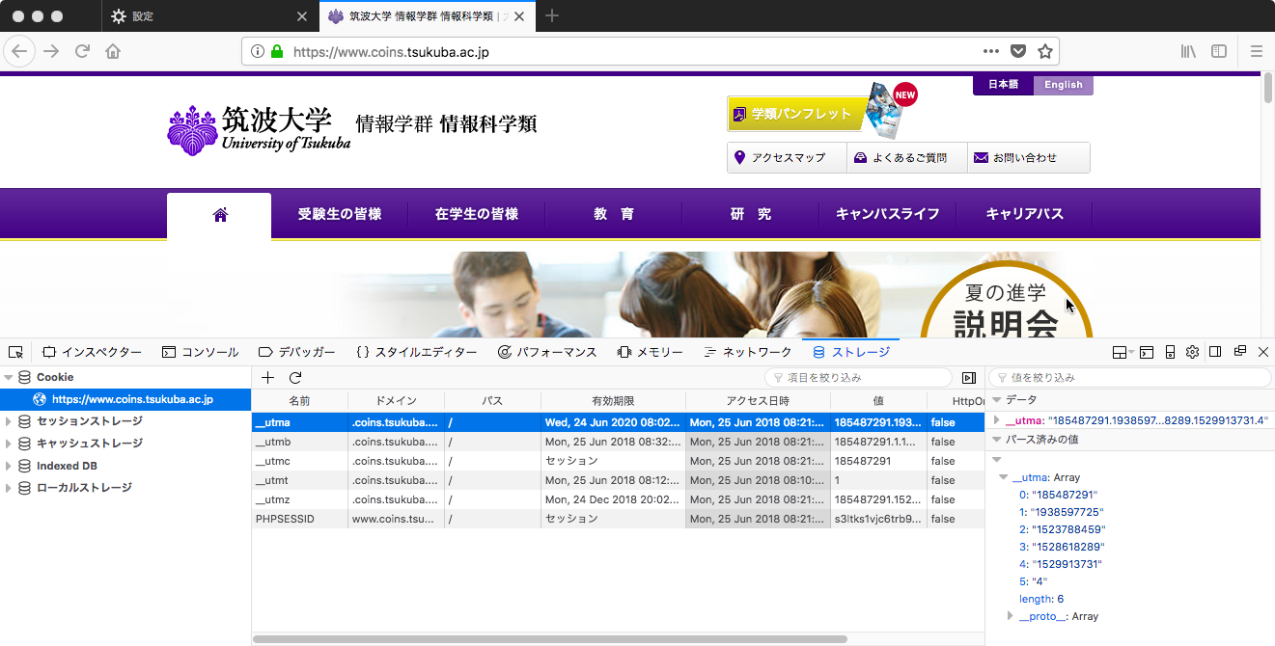Expand the __proto__: Array node

tap(1011, 616)
